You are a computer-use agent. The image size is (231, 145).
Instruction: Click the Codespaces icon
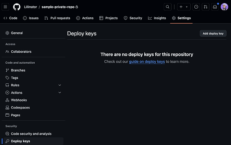click(7, 108)
